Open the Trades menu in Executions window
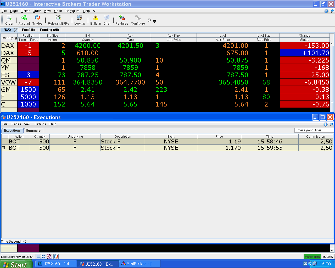This screenshot has width=335, height=268. pyautogui.click(x=16, y=124)
